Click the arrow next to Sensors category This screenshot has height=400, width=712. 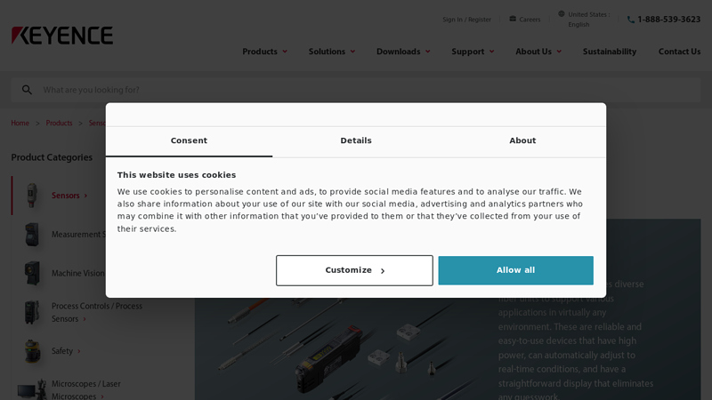pos(85,196)
